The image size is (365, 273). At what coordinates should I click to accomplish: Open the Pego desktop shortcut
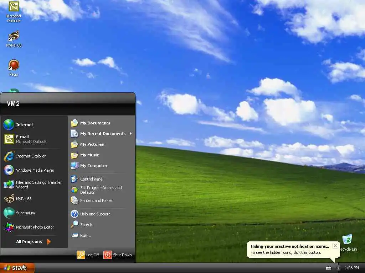click(x=14, y=68)
